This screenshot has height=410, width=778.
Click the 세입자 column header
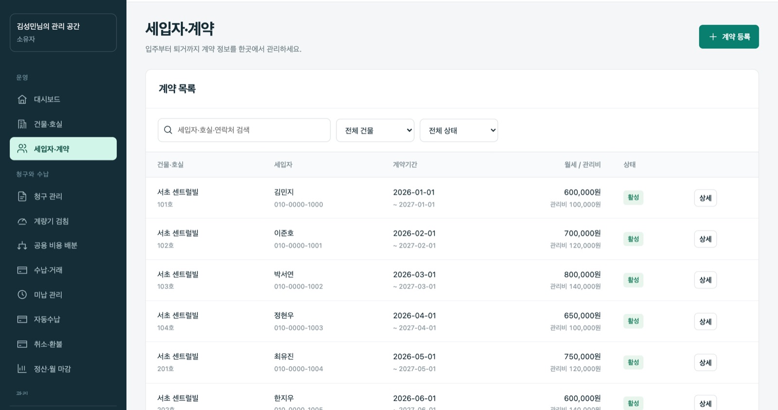(x=283, y=165)
